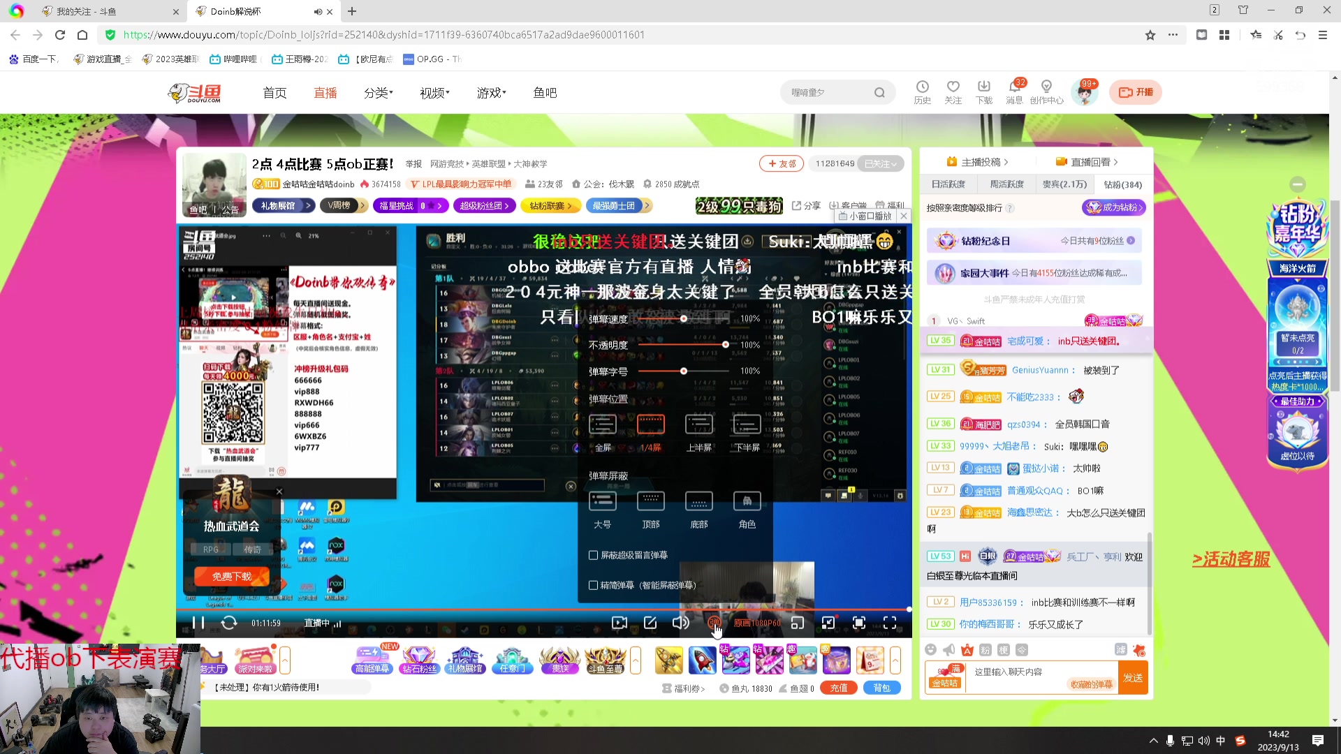The height and width of the screenshot is (754, 1341).
Task: Click 成为钻粉 button
Action: [x=1114, y=207]
